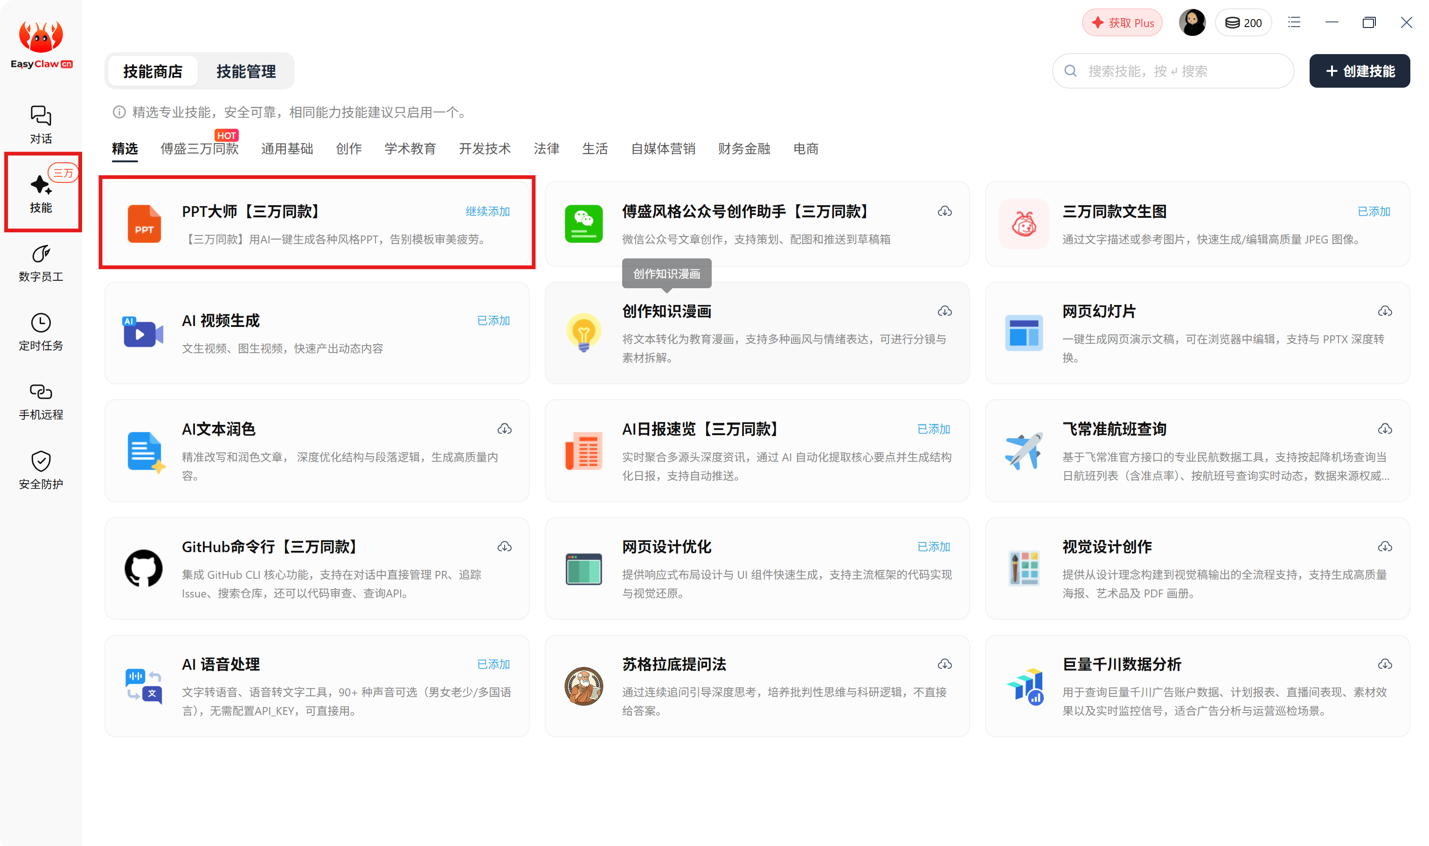Download AI文本润色 skill via cloud icon

click(505, 429)
